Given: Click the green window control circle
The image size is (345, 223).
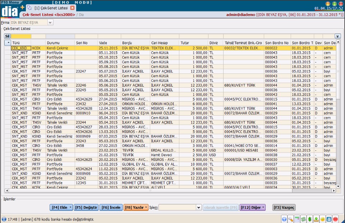Looking at the screenshot, I should [x=334, y=4].
